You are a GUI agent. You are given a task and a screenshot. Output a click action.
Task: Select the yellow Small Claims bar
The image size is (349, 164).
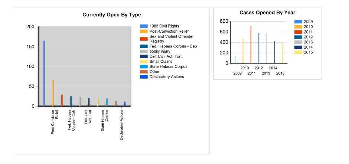pyautogui.click(x=98, y=102)
